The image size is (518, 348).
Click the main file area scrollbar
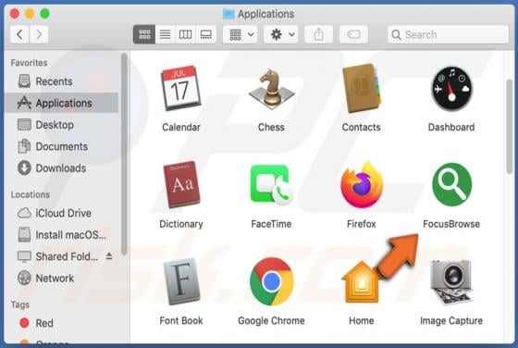509,126
